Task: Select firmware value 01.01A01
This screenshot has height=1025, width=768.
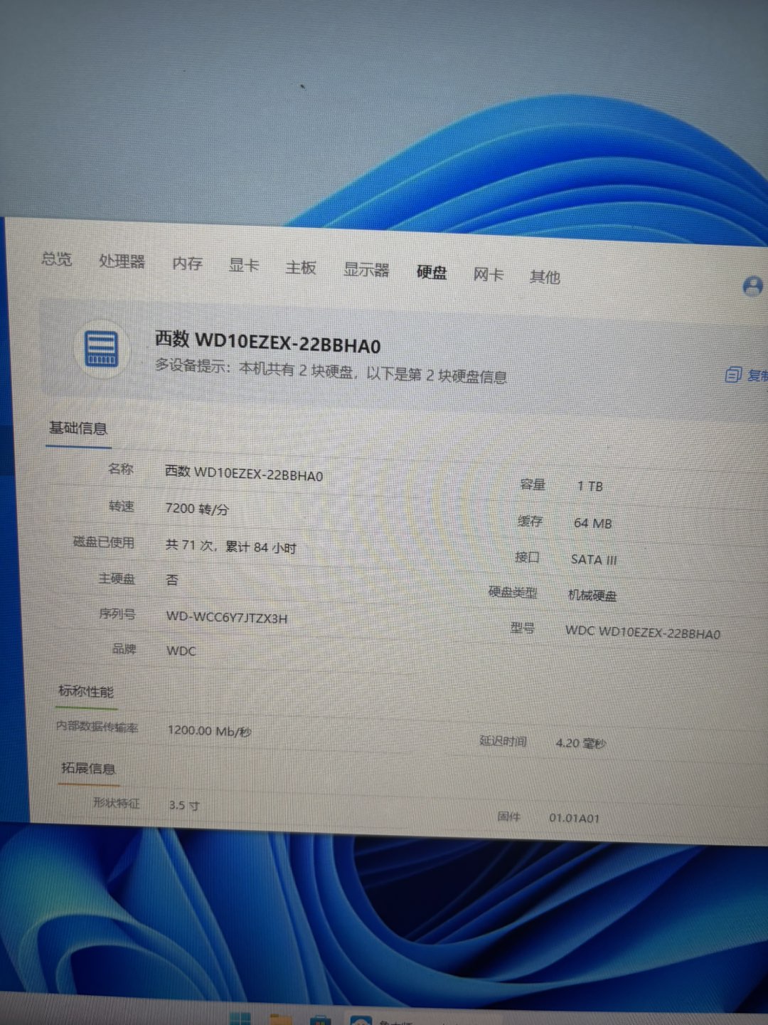Action: click(x=574, y=819)
